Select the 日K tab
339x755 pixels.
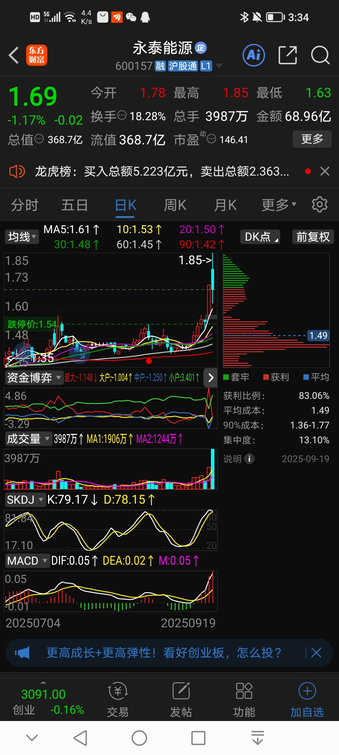(126, 205)
